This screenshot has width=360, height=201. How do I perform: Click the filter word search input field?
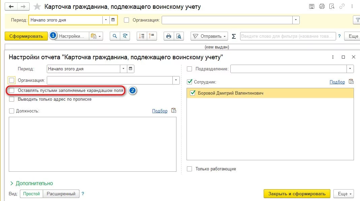(x=288, y=36)
